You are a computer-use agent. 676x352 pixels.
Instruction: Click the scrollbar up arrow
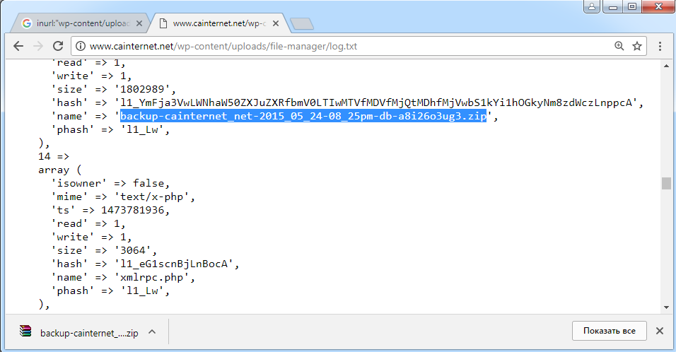(667, 66)
